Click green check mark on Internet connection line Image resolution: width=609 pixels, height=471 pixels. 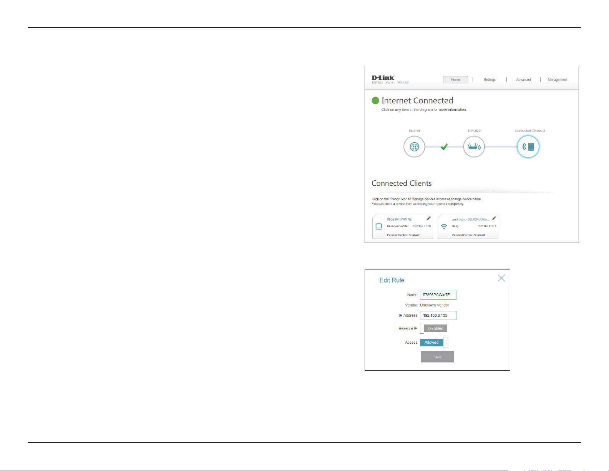pyautogui.click(x=444, y=146)
